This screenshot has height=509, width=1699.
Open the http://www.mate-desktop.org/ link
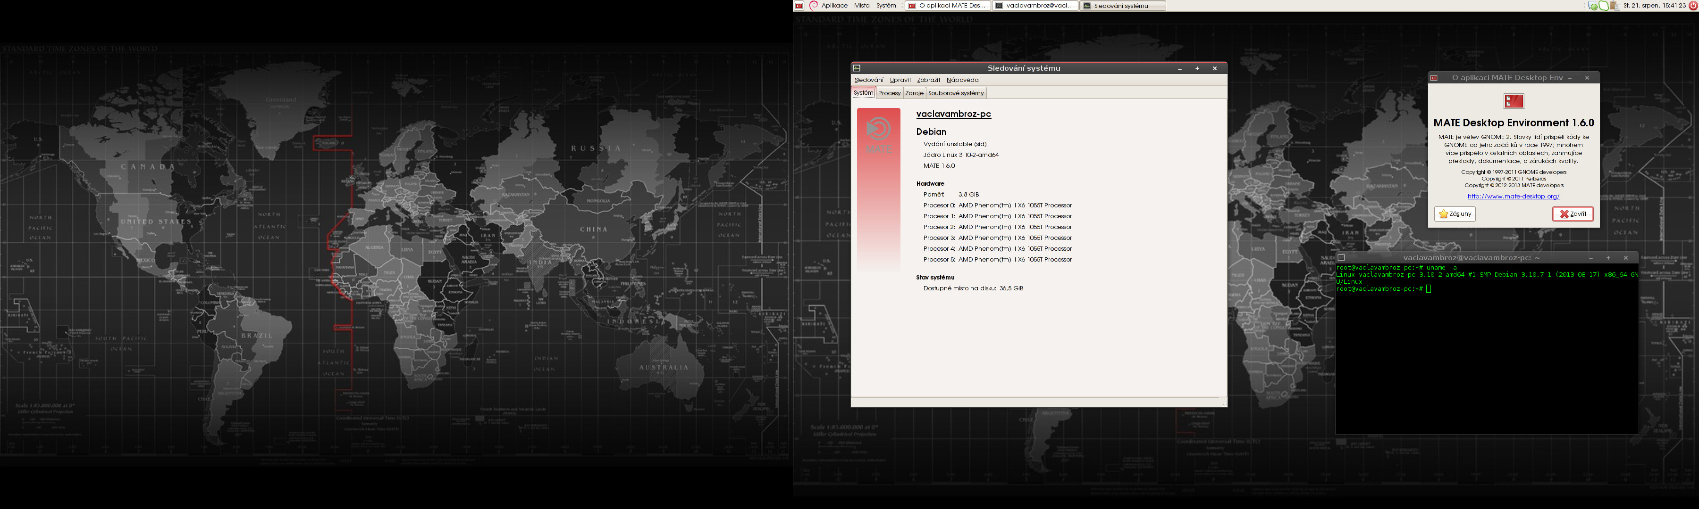coord(1513,196)
